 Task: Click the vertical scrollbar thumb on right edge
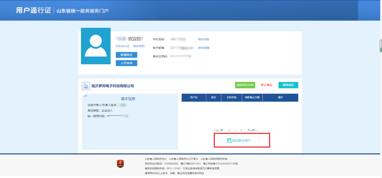pos(380,46)
